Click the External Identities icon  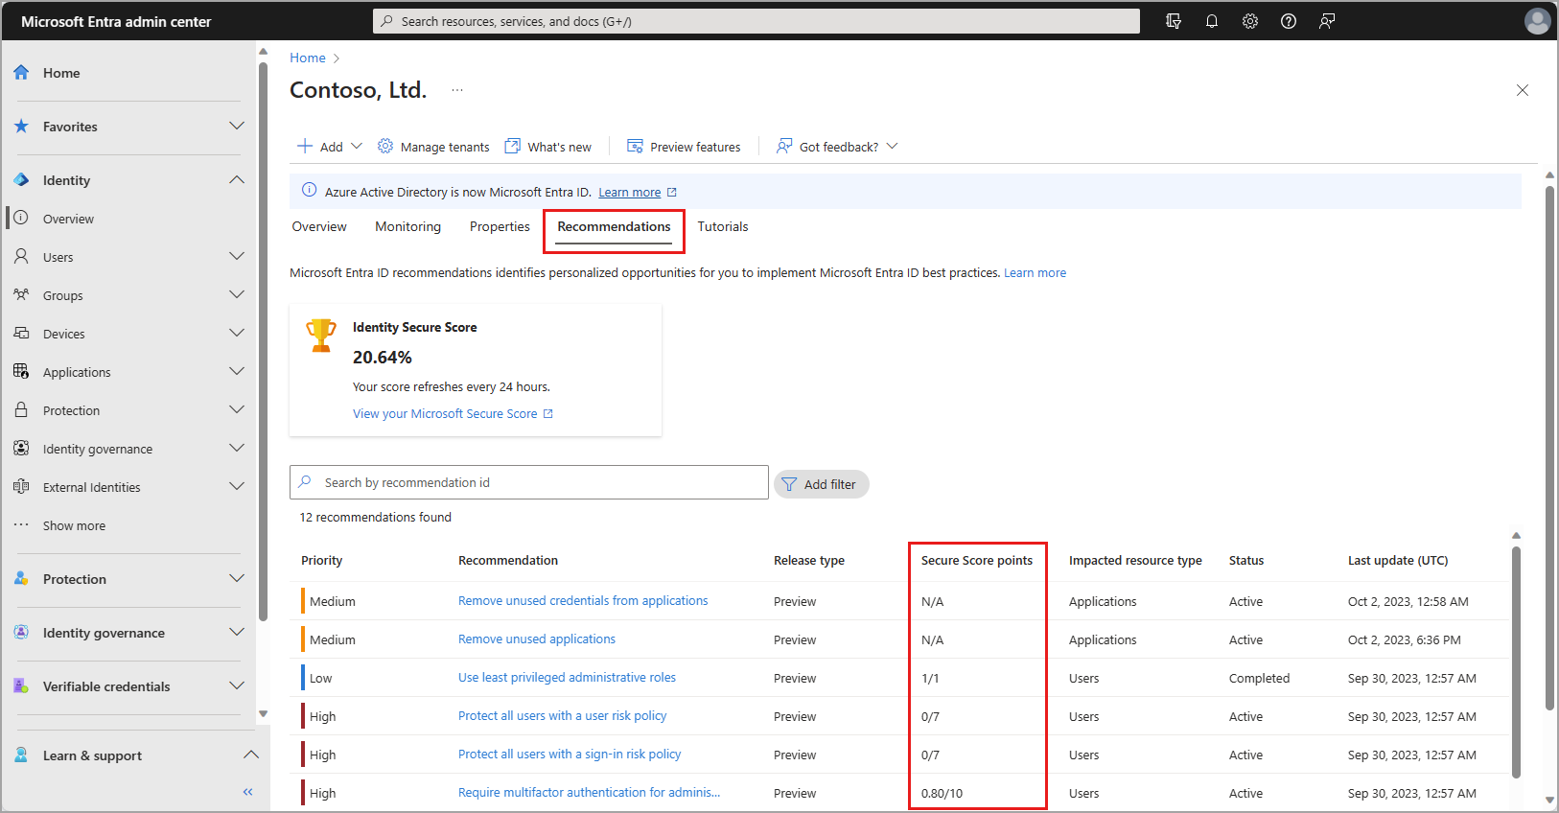(21, 486)
